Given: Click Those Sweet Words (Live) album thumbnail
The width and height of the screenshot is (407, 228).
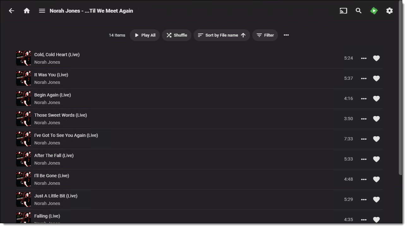Looking at the screenshot, I should tap(23, 119).
